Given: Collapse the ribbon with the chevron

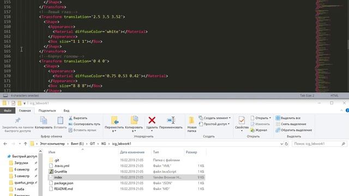Looking at the screenshot, I should (x=341, y=111).
